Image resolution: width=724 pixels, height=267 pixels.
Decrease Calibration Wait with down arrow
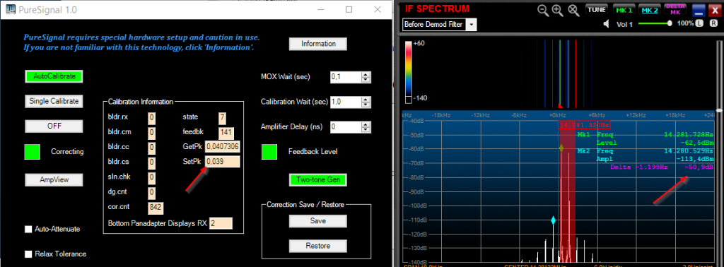366,105
